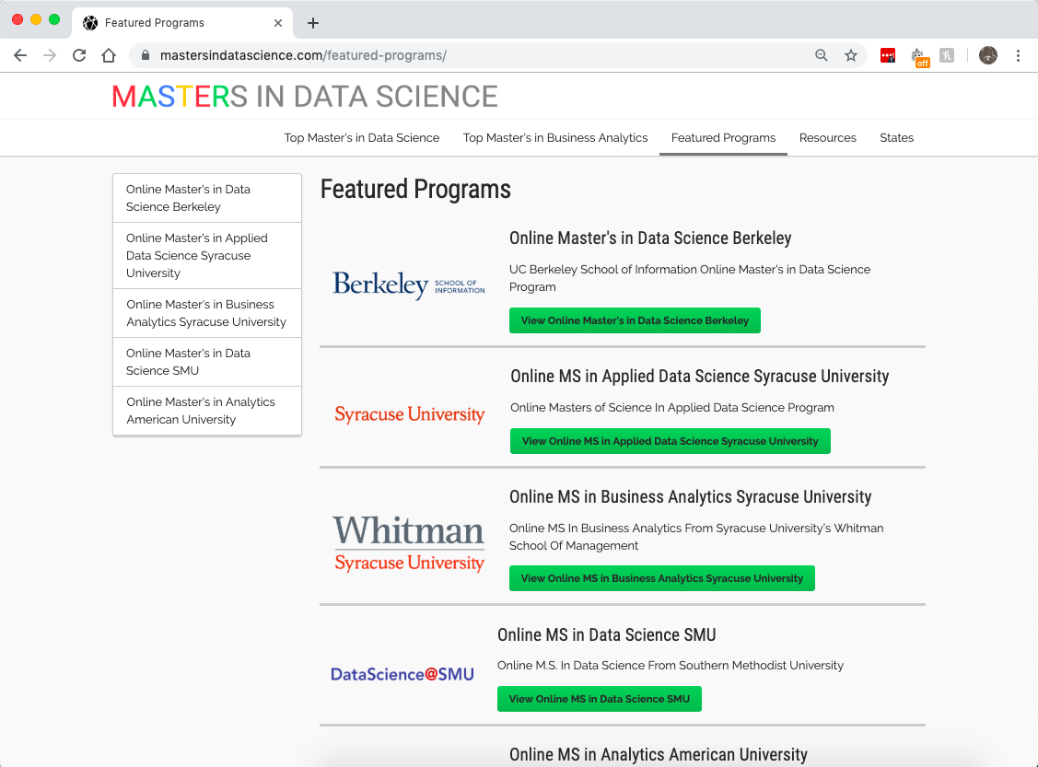Go to browser home page
1038x767 pixels.
tap(109, 55)
